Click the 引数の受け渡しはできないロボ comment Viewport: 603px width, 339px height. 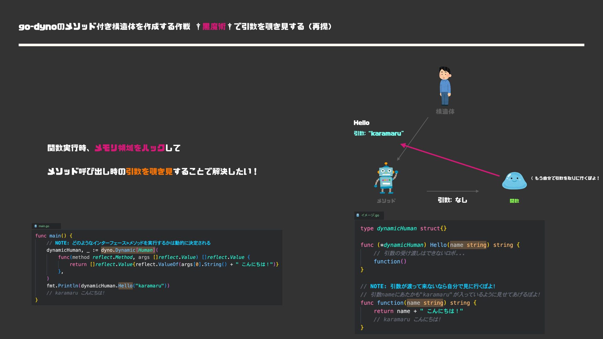click(419, 253)
